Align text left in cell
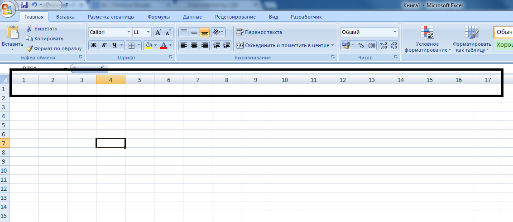Screen dimensions: 513x222 tap(184, 45)
